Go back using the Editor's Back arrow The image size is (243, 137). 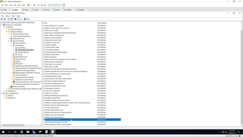2,19
